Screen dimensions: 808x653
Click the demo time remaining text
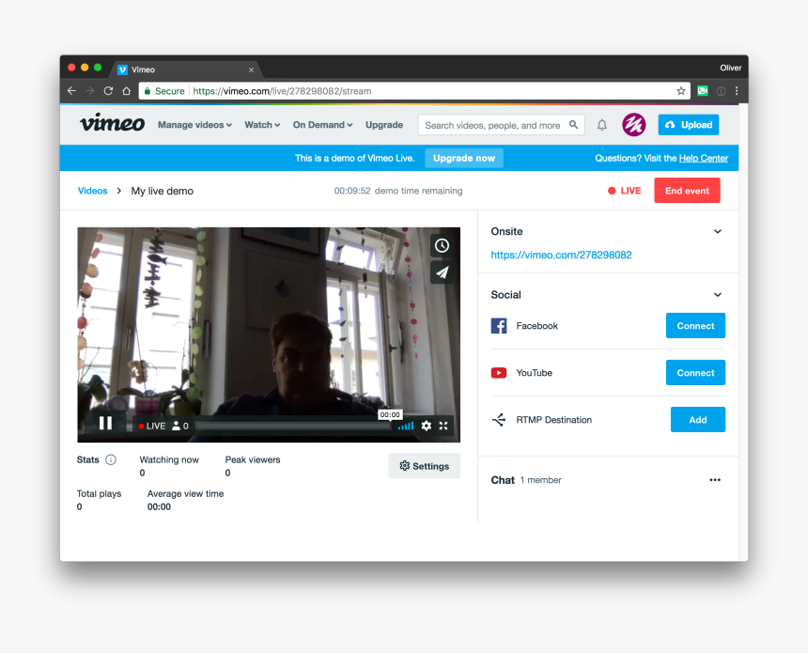(x=398, y=191)
